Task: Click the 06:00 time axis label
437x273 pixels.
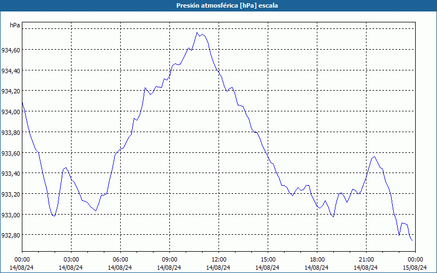Action: [x=120, y=260]
